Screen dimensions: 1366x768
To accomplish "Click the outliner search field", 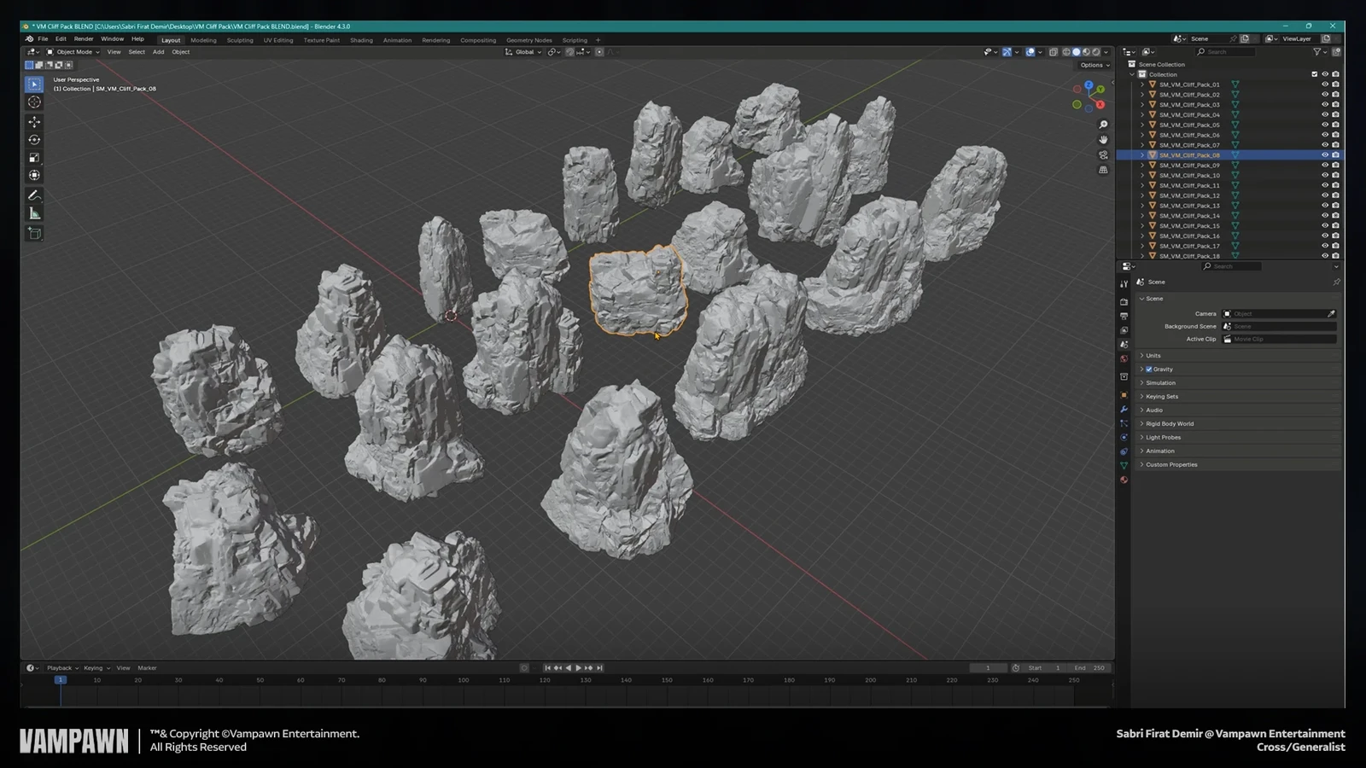I will point(1226,52).
